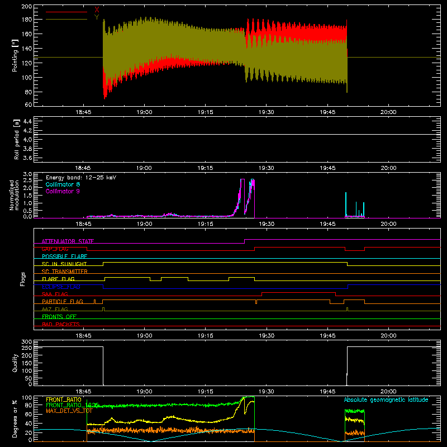Click 18:45 tick under Quality plot
The image size is (447, 447).
(83, 392)
